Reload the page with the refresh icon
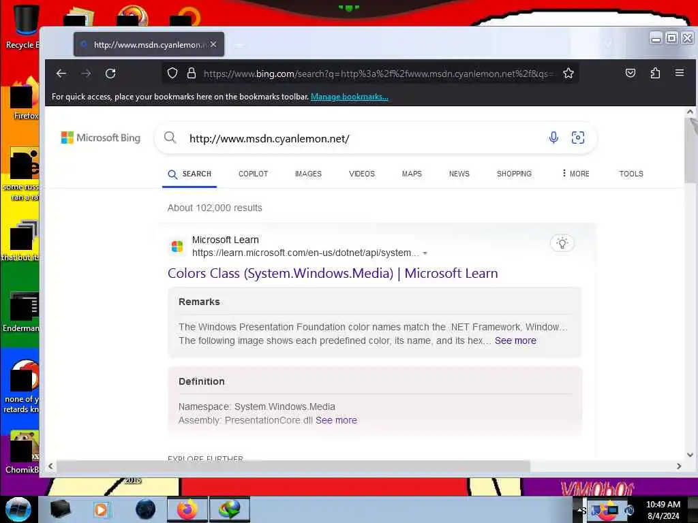Screen dimensions: 698x523 point(110,74)
